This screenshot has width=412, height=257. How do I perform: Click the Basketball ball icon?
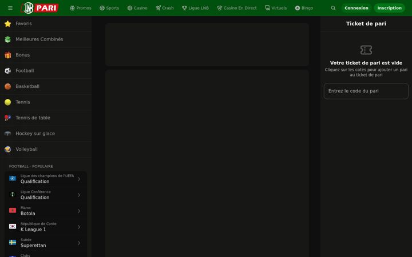click(x=8, y=87)
